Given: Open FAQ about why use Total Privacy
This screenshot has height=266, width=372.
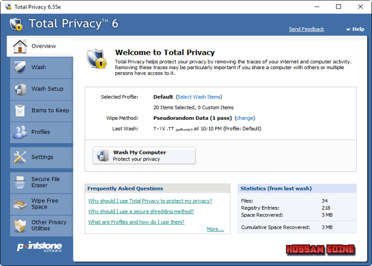Looking at the screenshot, I should point(150,201).
